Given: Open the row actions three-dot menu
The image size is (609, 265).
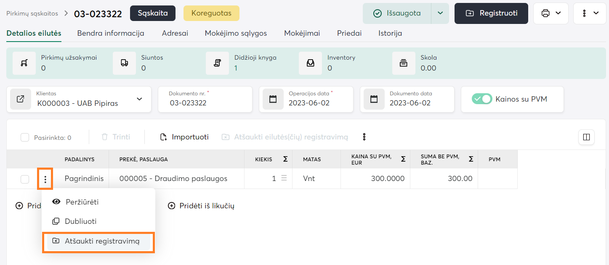Looking at the screenshot, I should coord(45,179).
